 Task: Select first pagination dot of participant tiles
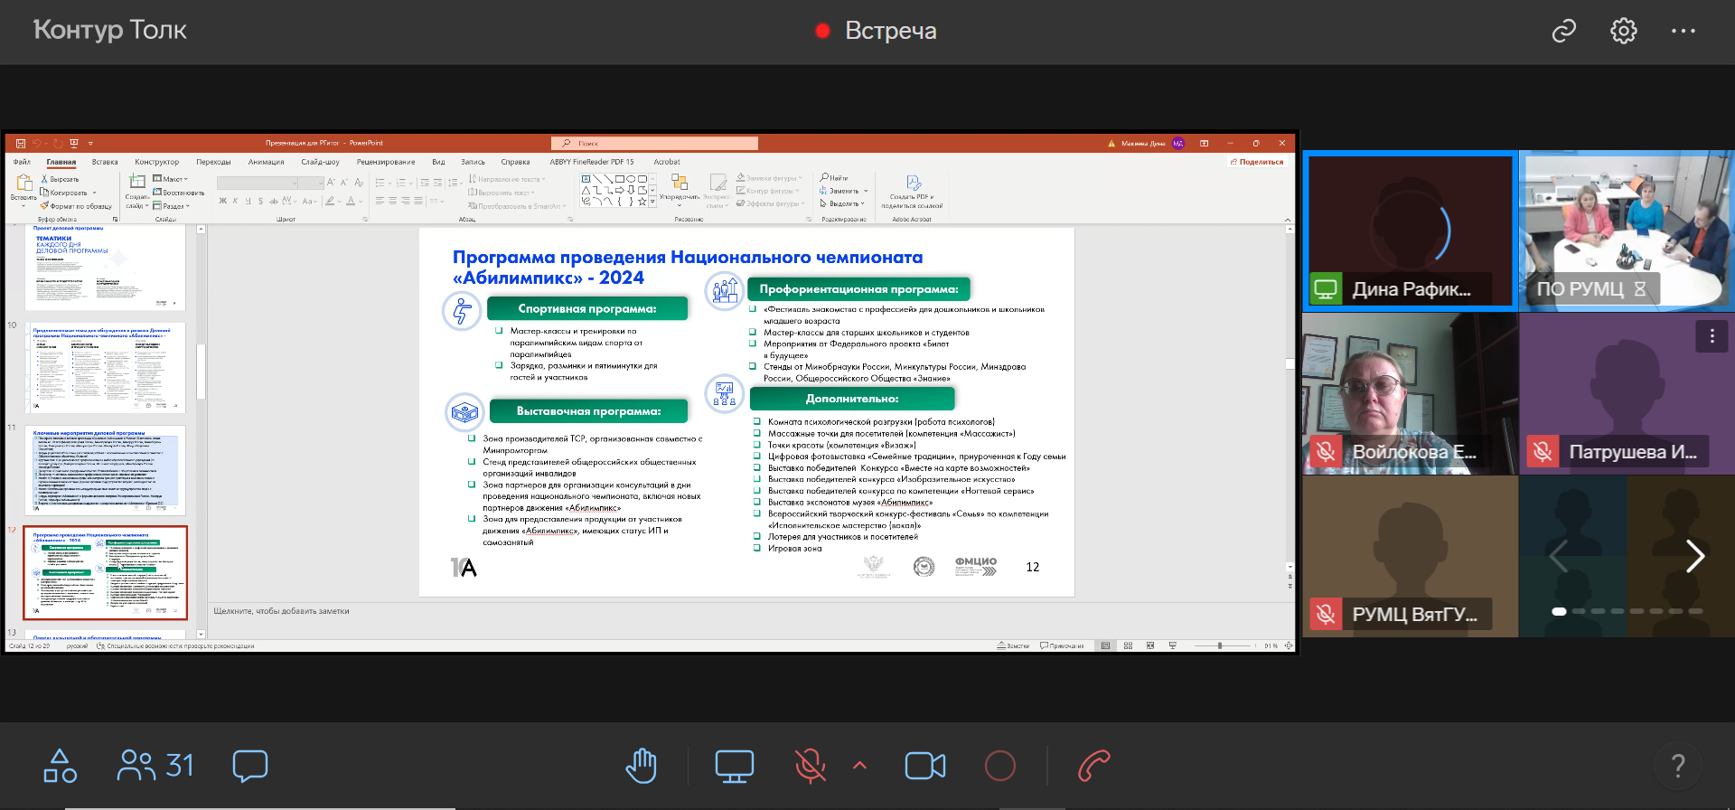[x=1559, y=612]
